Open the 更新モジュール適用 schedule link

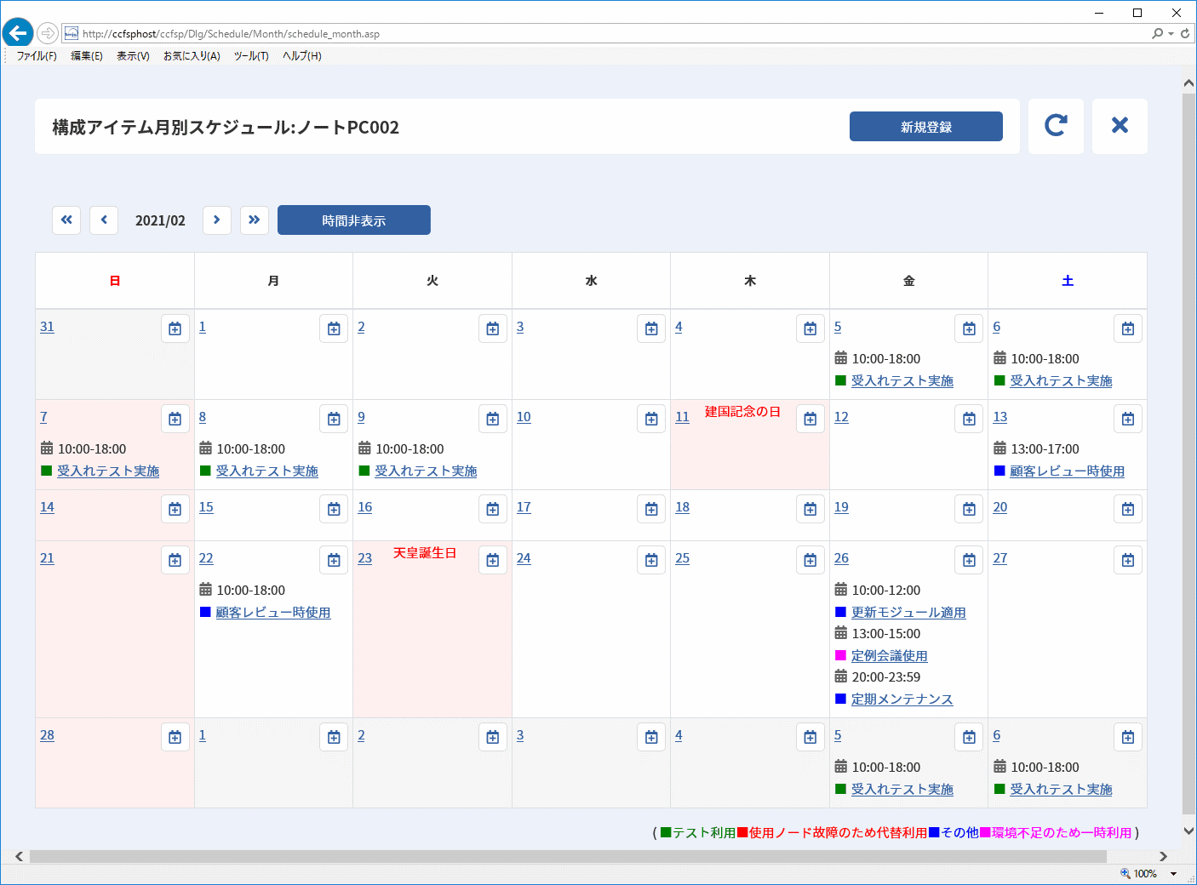908,612
